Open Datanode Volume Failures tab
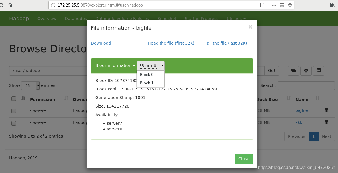The height and width of the screenshot is (173, 338). tap(122, 19)
